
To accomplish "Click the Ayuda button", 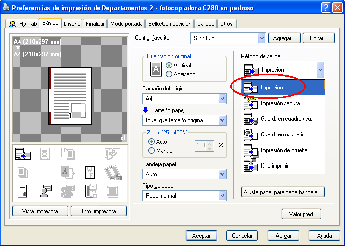I will click(325, 236).
